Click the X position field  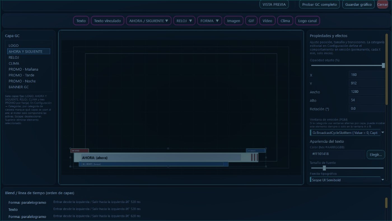(367, 75)
